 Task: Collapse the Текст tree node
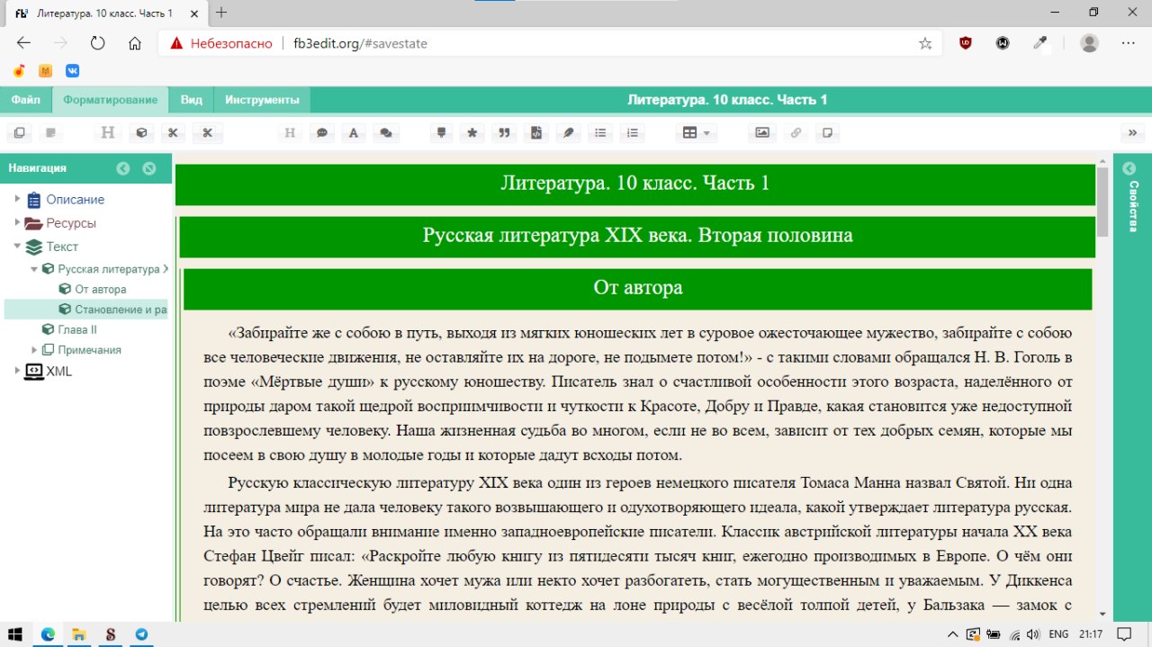(x=17, y=247)
